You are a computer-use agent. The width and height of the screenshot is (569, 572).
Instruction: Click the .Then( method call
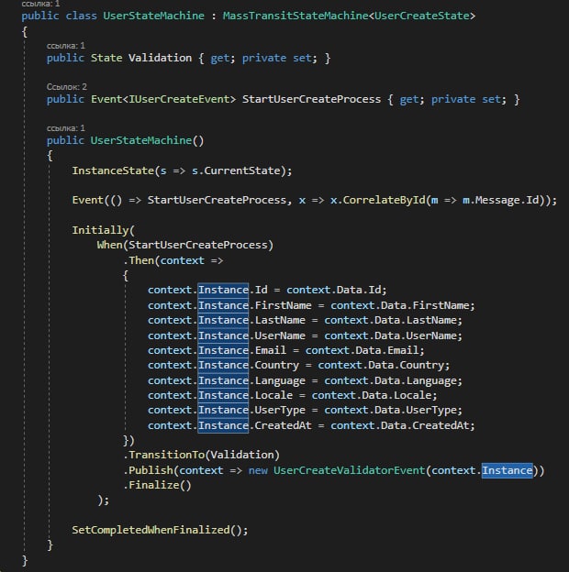[x=141, y=261]
